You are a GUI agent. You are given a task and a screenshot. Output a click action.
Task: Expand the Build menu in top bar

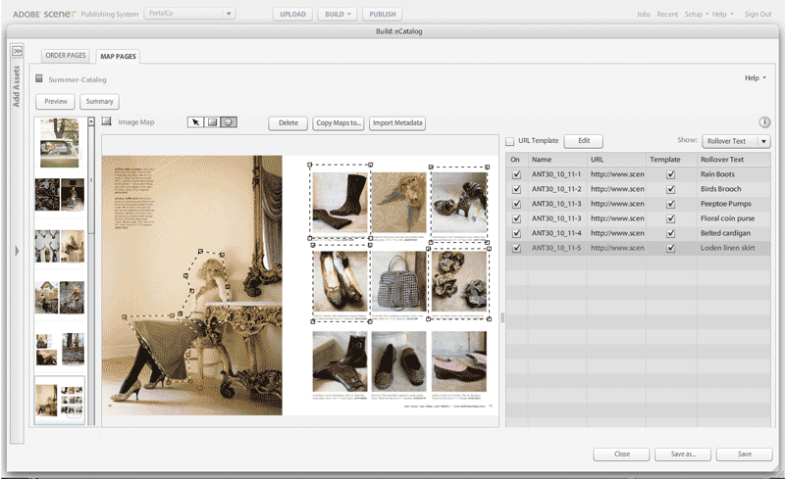tap(338, 15)
